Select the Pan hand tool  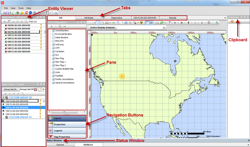tap(102, 22)
